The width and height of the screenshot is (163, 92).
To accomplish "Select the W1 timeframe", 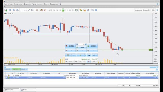I will (70, 10).
